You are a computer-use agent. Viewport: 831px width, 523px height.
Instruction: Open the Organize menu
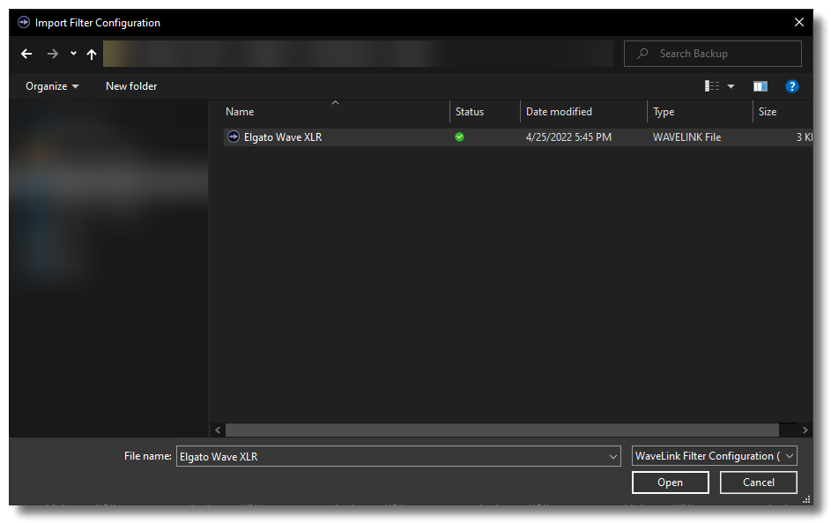pos(52,85)
